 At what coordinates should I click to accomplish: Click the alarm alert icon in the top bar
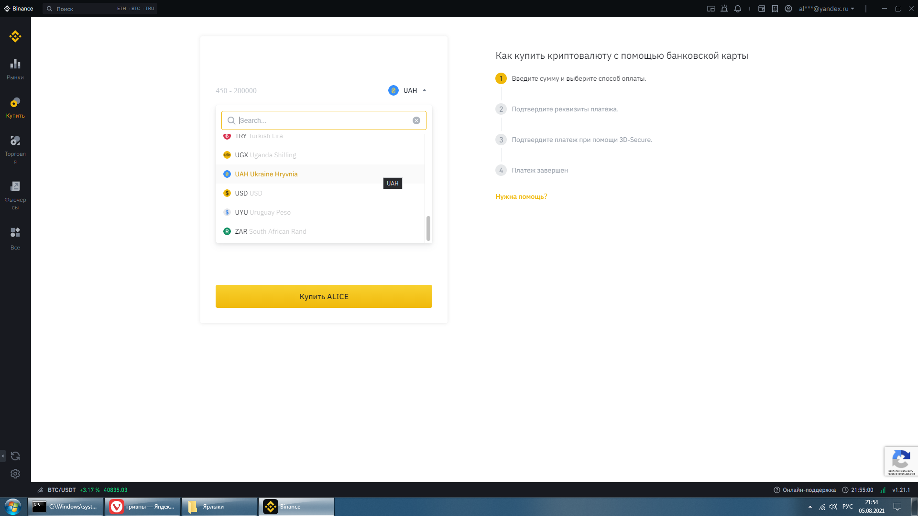point(724,9)
